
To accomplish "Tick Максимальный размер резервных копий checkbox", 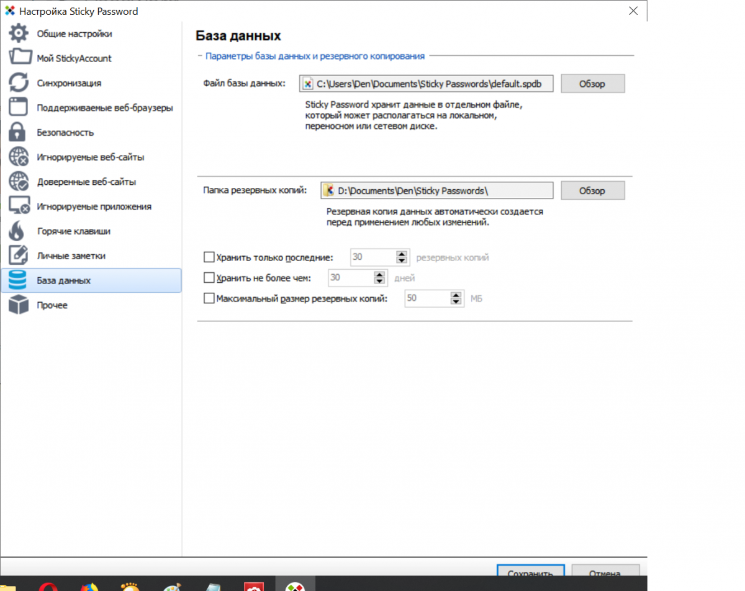I will pyautogui.click(x=209, y=298).
